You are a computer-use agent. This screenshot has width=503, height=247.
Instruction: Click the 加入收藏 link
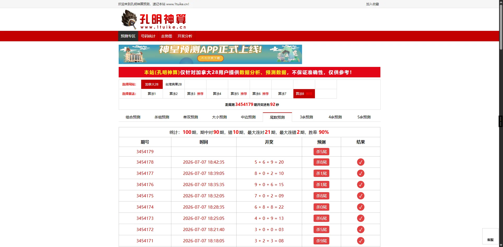373,4
